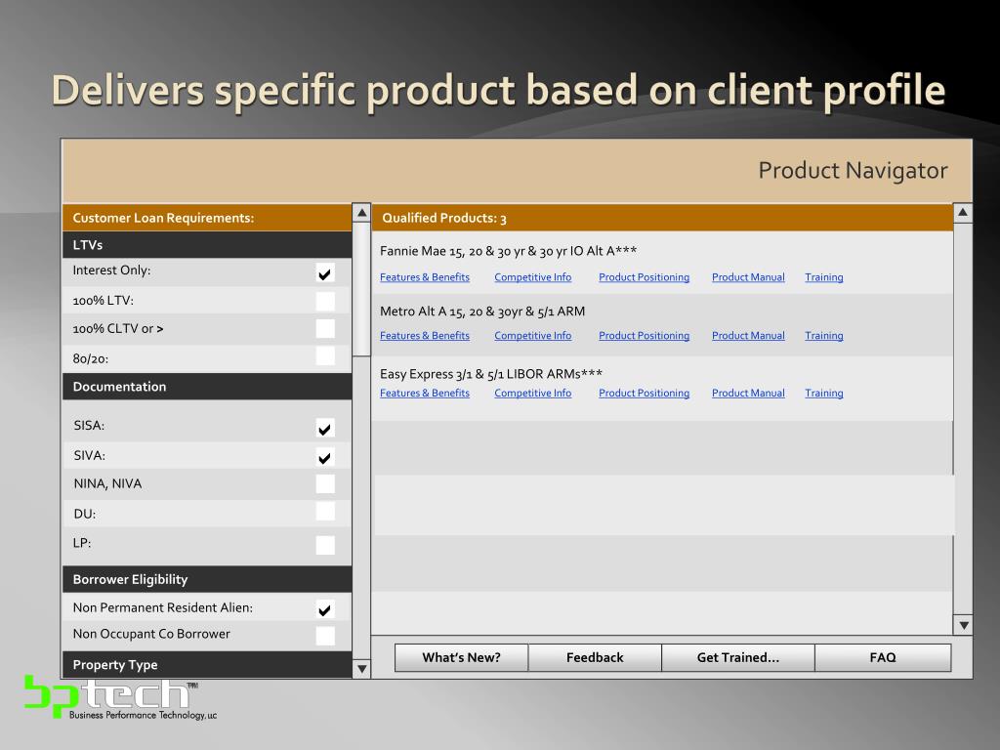Check Non Occupant Co Borrower box
This screenshot has width=1000, height=750.
(x=325, y=636)
